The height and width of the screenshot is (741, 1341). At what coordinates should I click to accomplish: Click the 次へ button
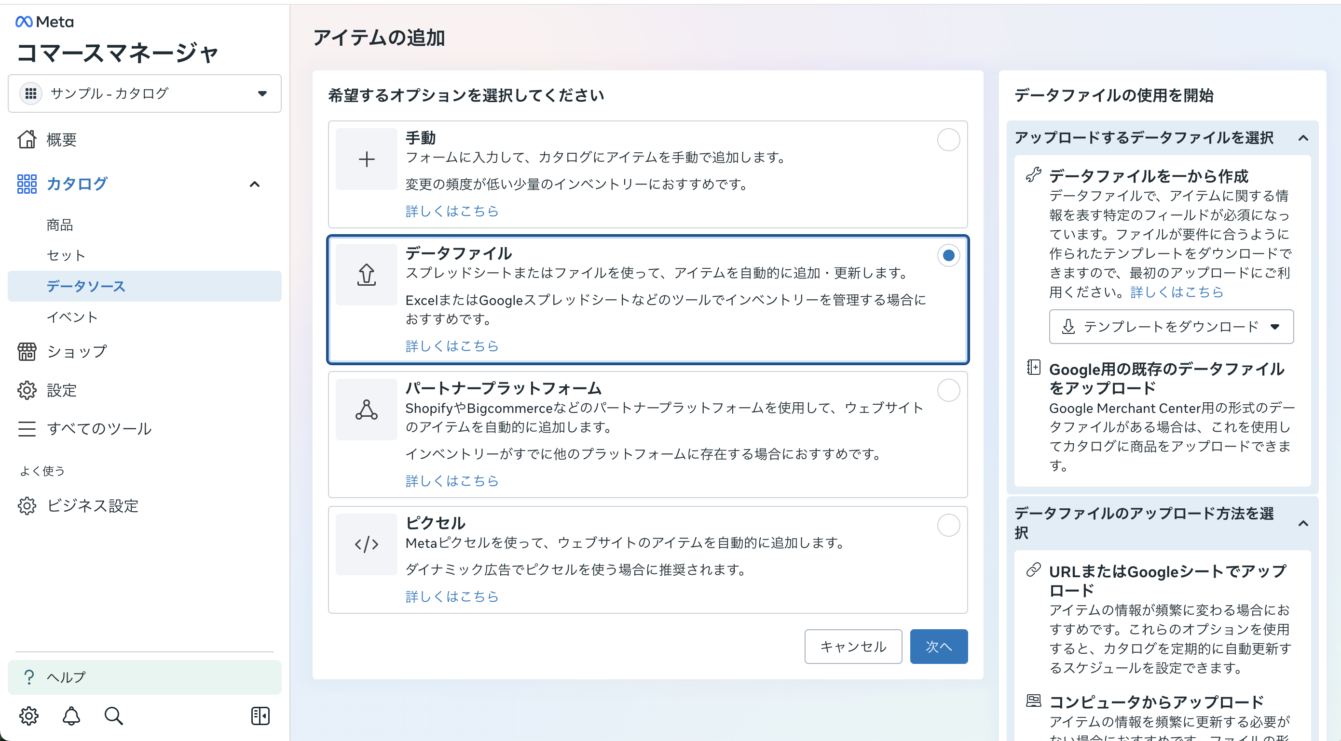[x=939, y=647]
